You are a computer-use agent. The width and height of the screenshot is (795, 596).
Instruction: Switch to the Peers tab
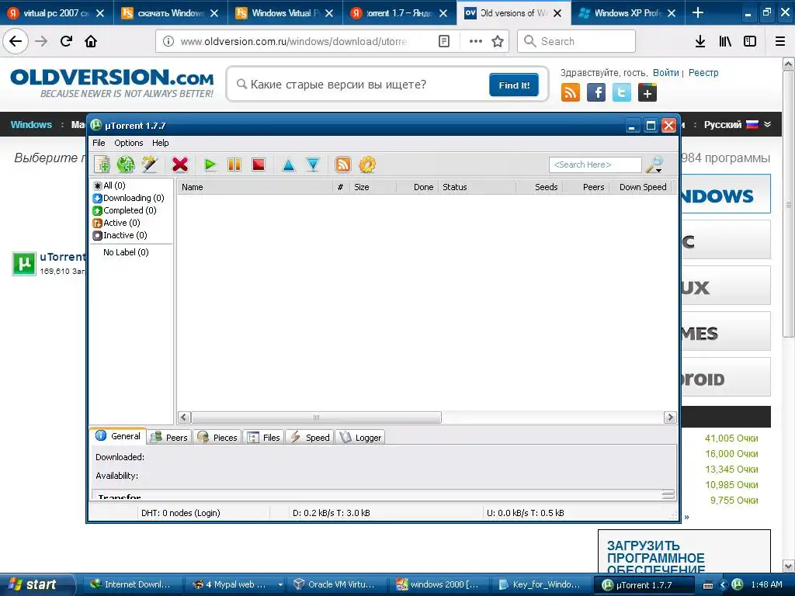(170, 438)
